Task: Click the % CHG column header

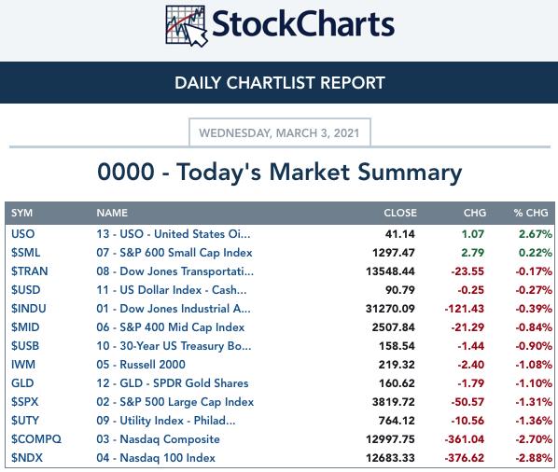Action: click(531, 213)
